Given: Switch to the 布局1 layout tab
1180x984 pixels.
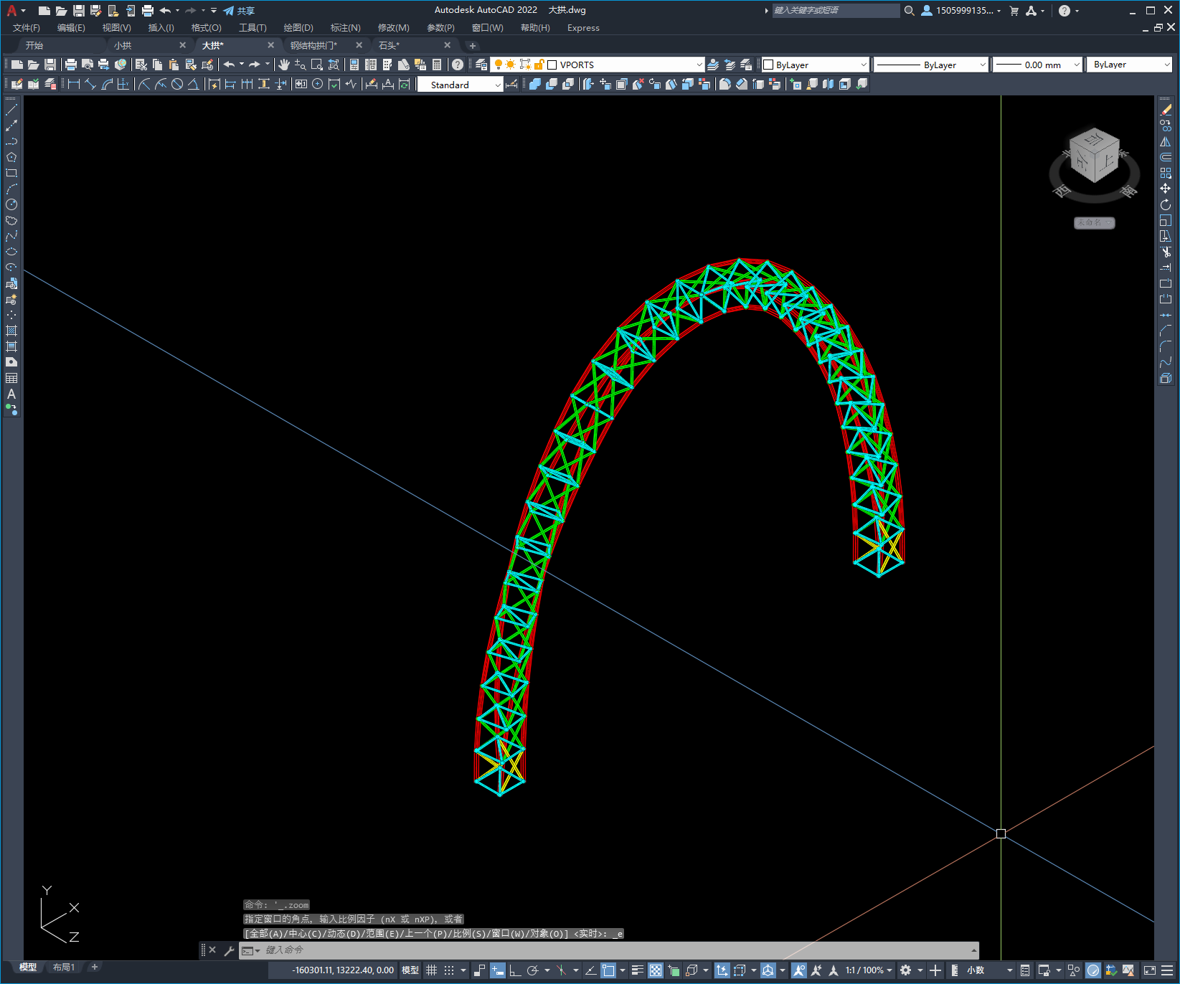Looking at the screenshot, I should [x=64, y=968].
